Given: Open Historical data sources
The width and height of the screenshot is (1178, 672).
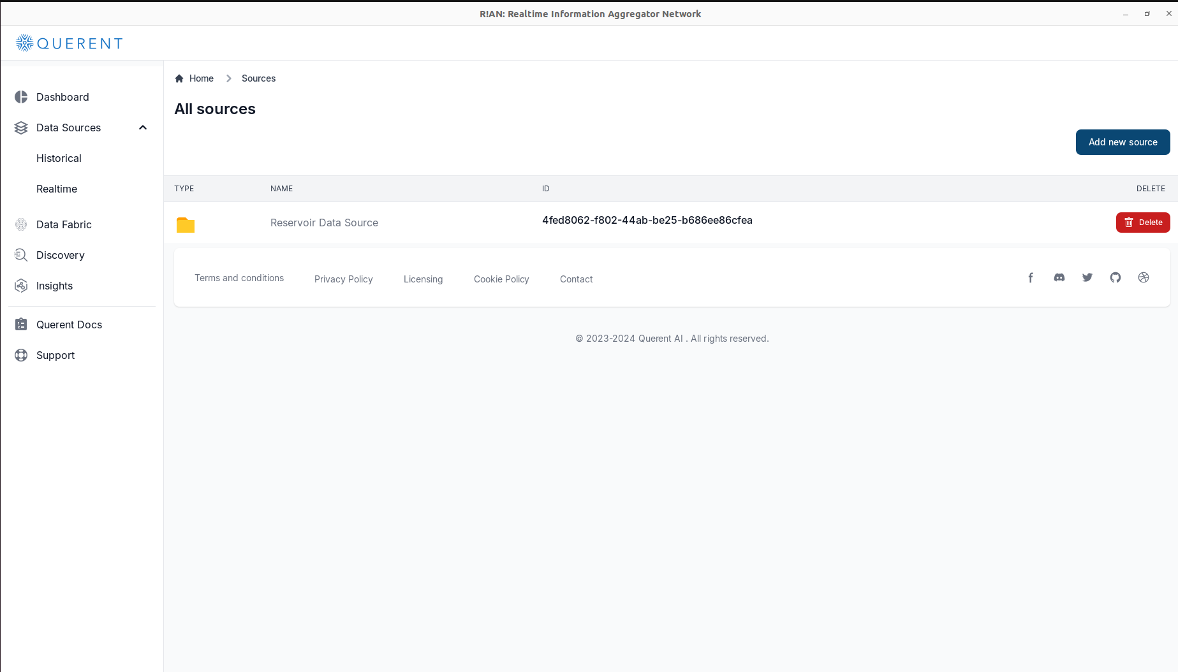Looking at the screenshot, I should tap(59, 158).
